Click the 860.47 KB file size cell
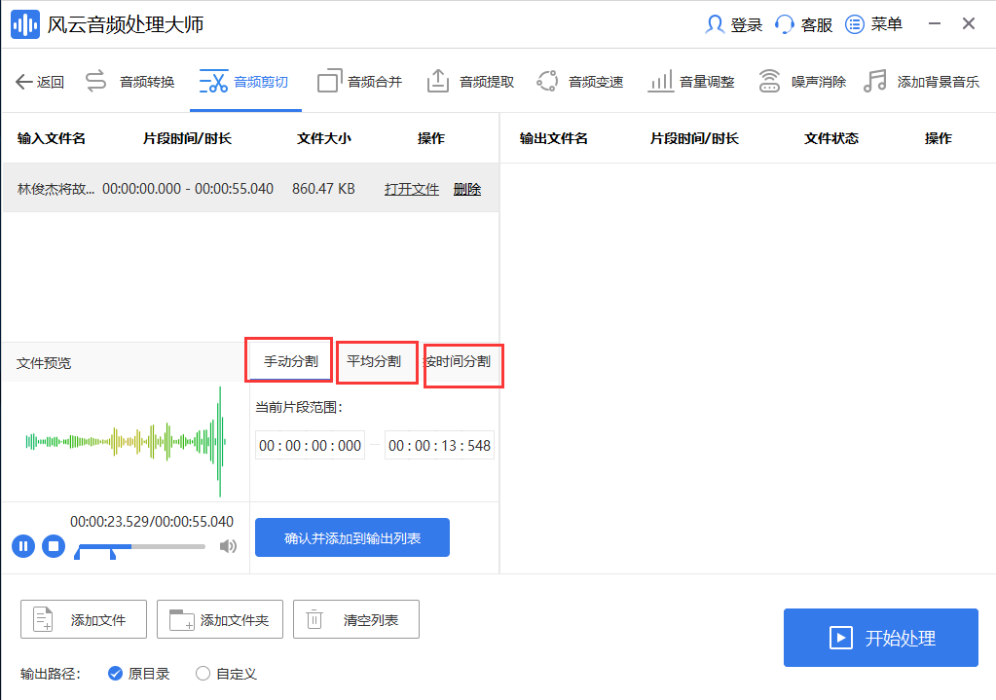Viewport: 996px width, 700px height. point(323,189)
